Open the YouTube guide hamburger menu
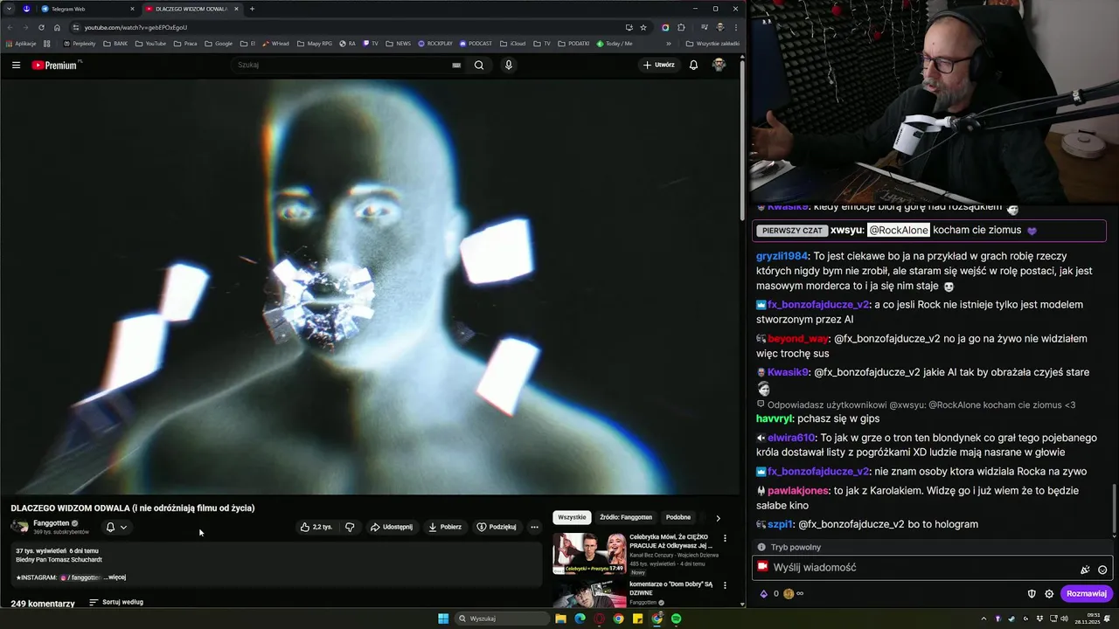Image resolution: width=1119 pixels, height=629 pixels. point(16,65)
